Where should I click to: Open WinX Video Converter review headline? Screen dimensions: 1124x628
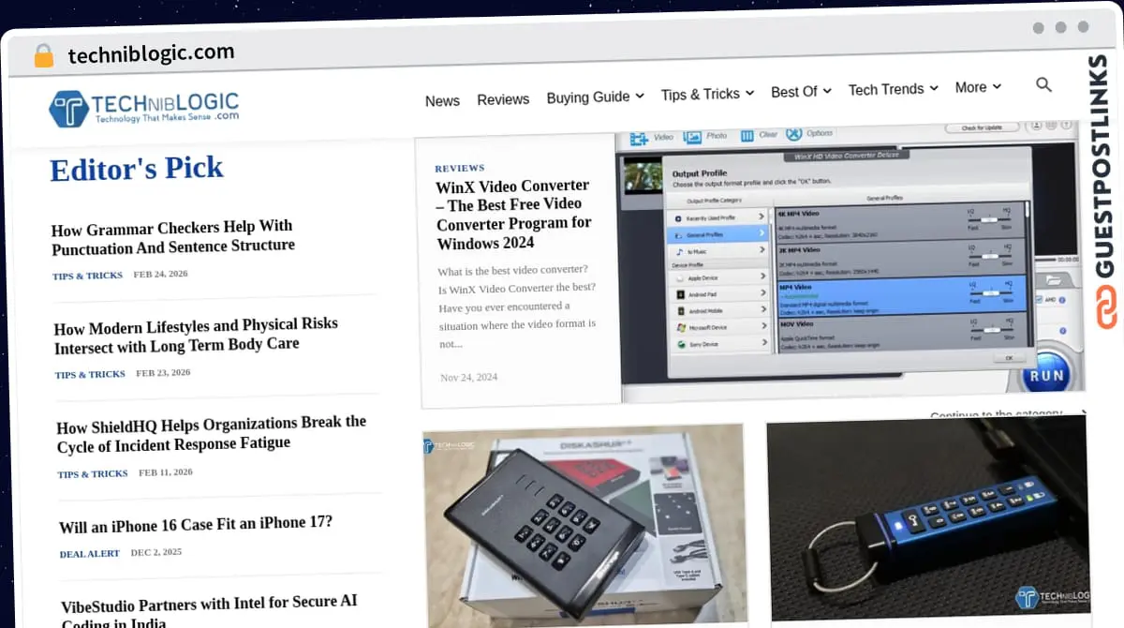pyautogui.click(x=513, y=214)
